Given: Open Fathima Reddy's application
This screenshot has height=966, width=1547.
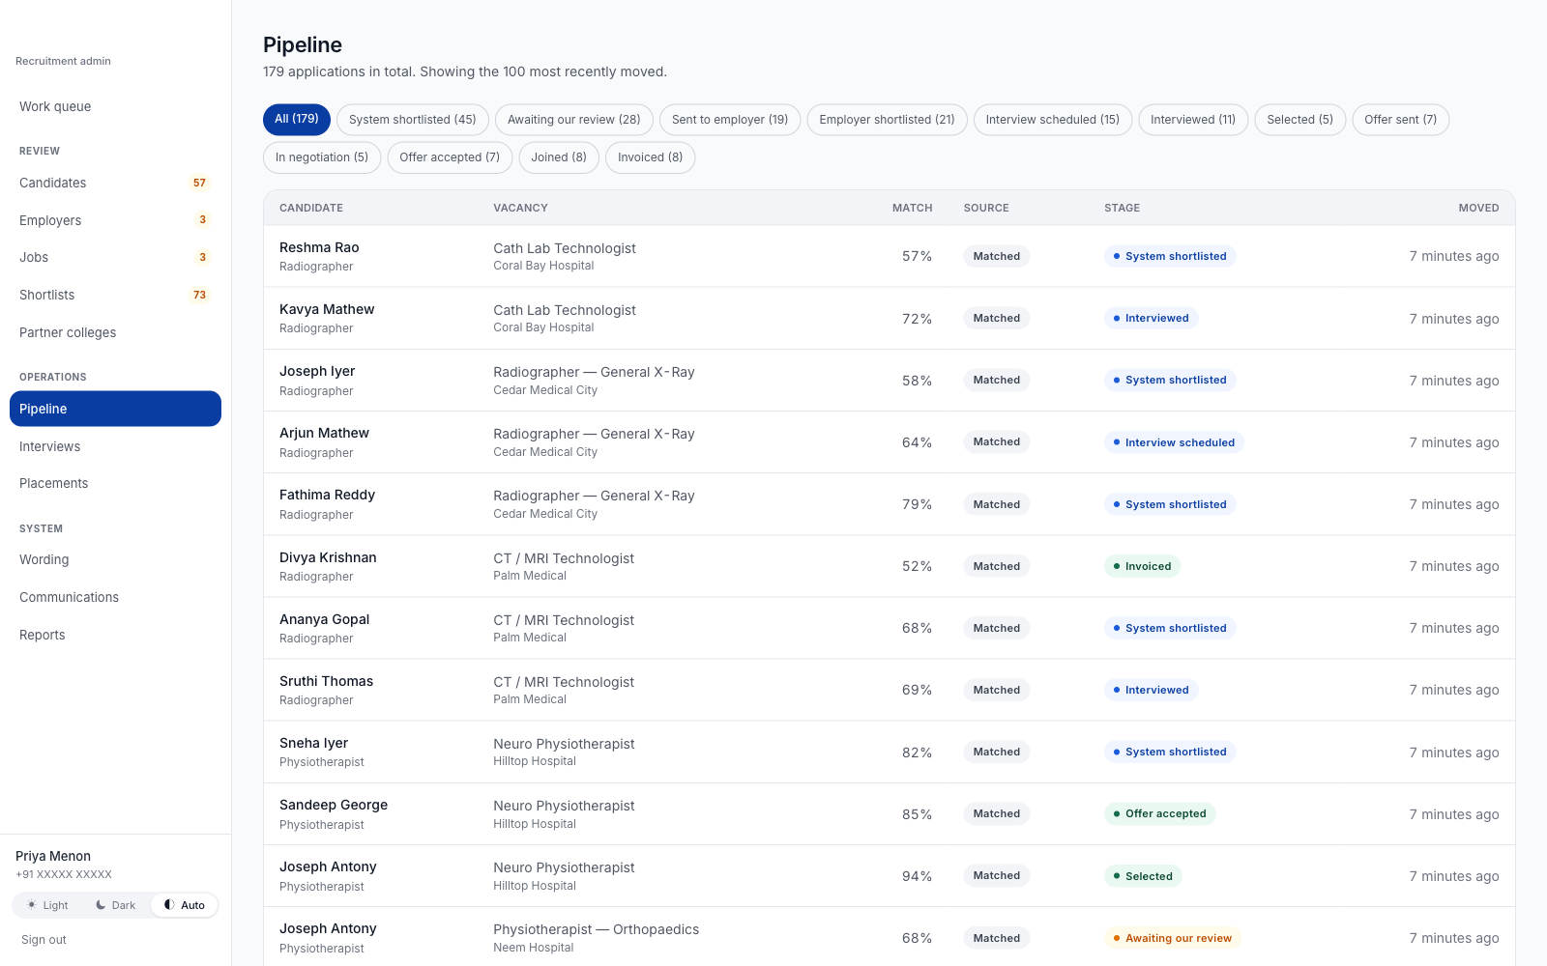Looking at the screenshot, I should tap(889, 504).
